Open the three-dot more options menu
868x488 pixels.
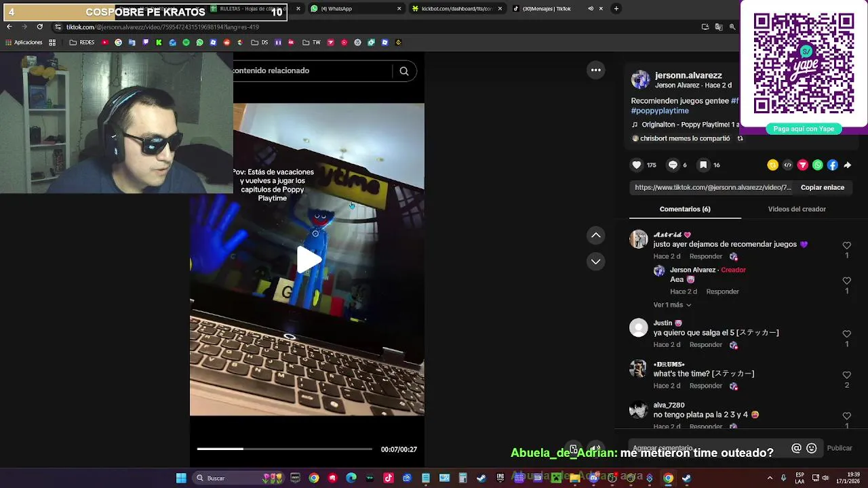(596, 70)
